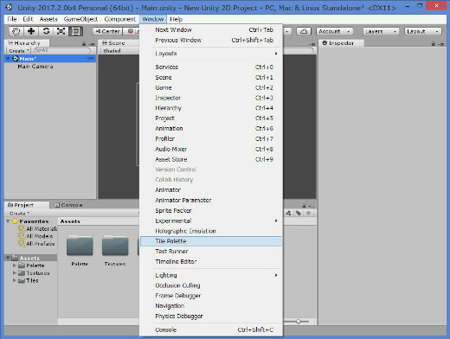Image resolution: width=450 pixels, height=339 pixels.
Task: Choose Test Runner menu entry
Action: 211,252
